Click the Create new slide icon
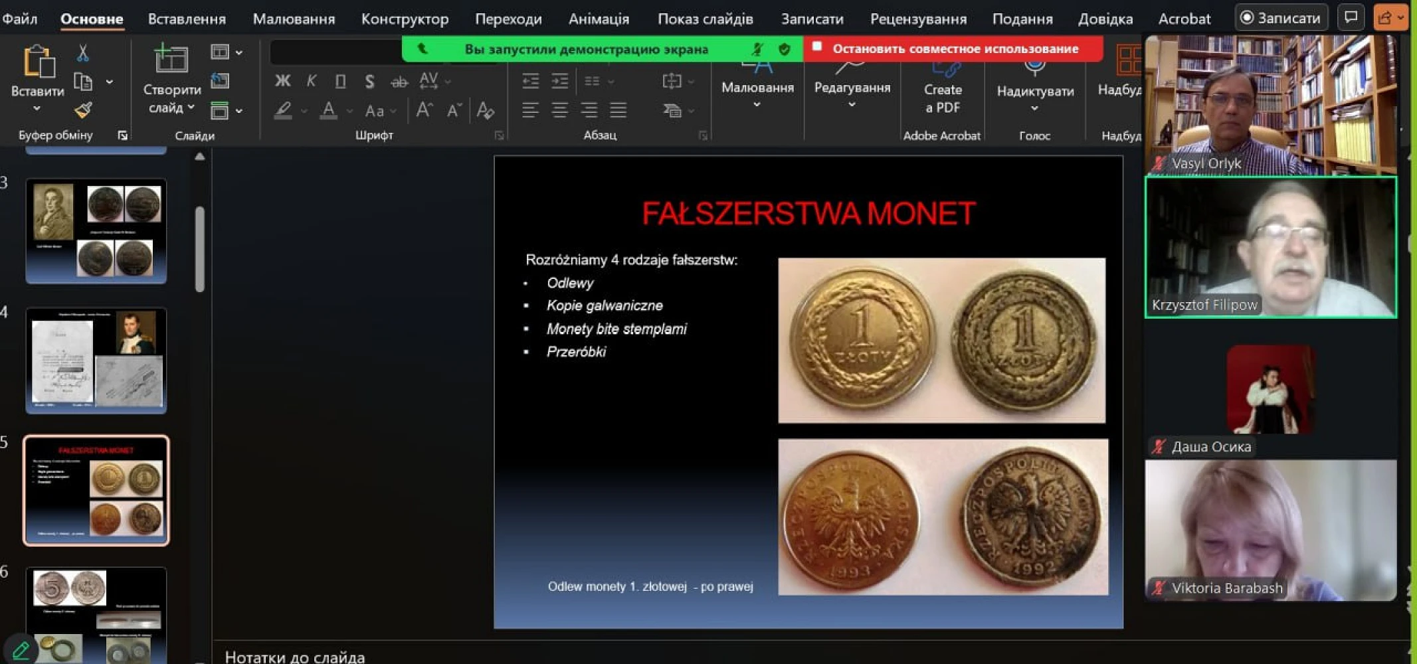The width and height of the screenshot is (1417, 664). [x=171, y=59]
